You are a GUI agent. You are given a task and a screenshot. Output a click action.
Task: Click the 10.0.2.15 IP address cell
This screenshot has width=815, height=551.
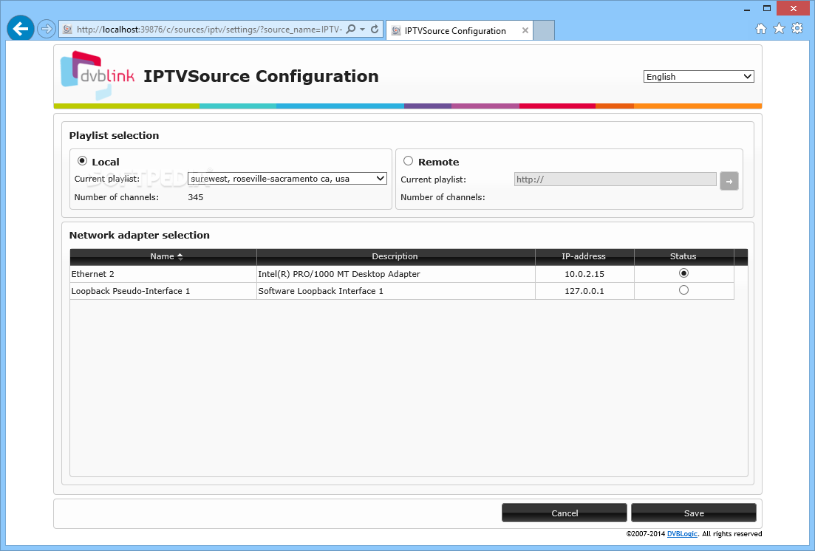click(584, 274)
